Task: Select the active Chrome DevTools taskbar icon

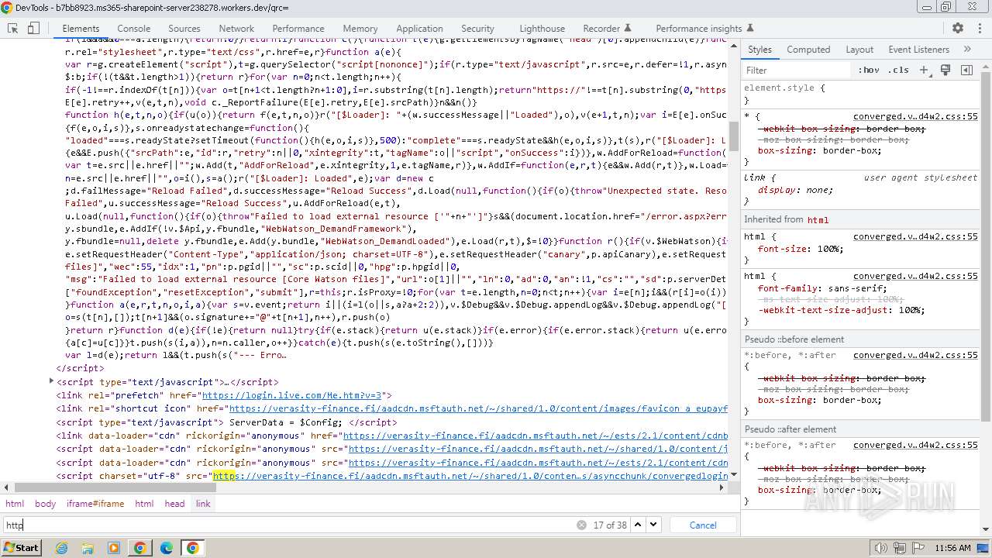Action: pos(192,548)
